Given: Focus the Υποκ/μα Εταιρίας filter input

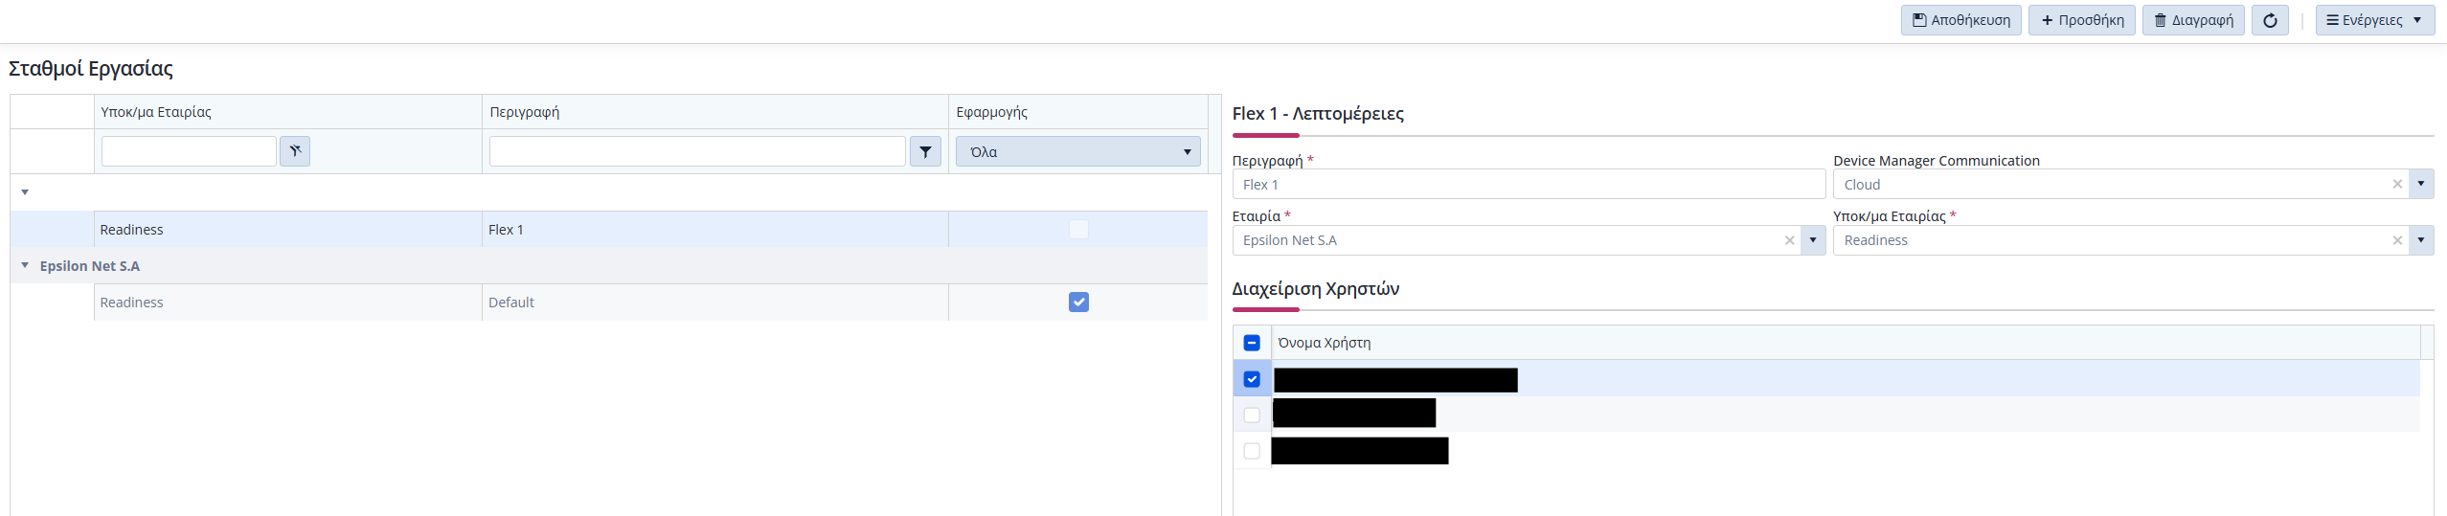Looking at the screenshot, I should 189,151.
